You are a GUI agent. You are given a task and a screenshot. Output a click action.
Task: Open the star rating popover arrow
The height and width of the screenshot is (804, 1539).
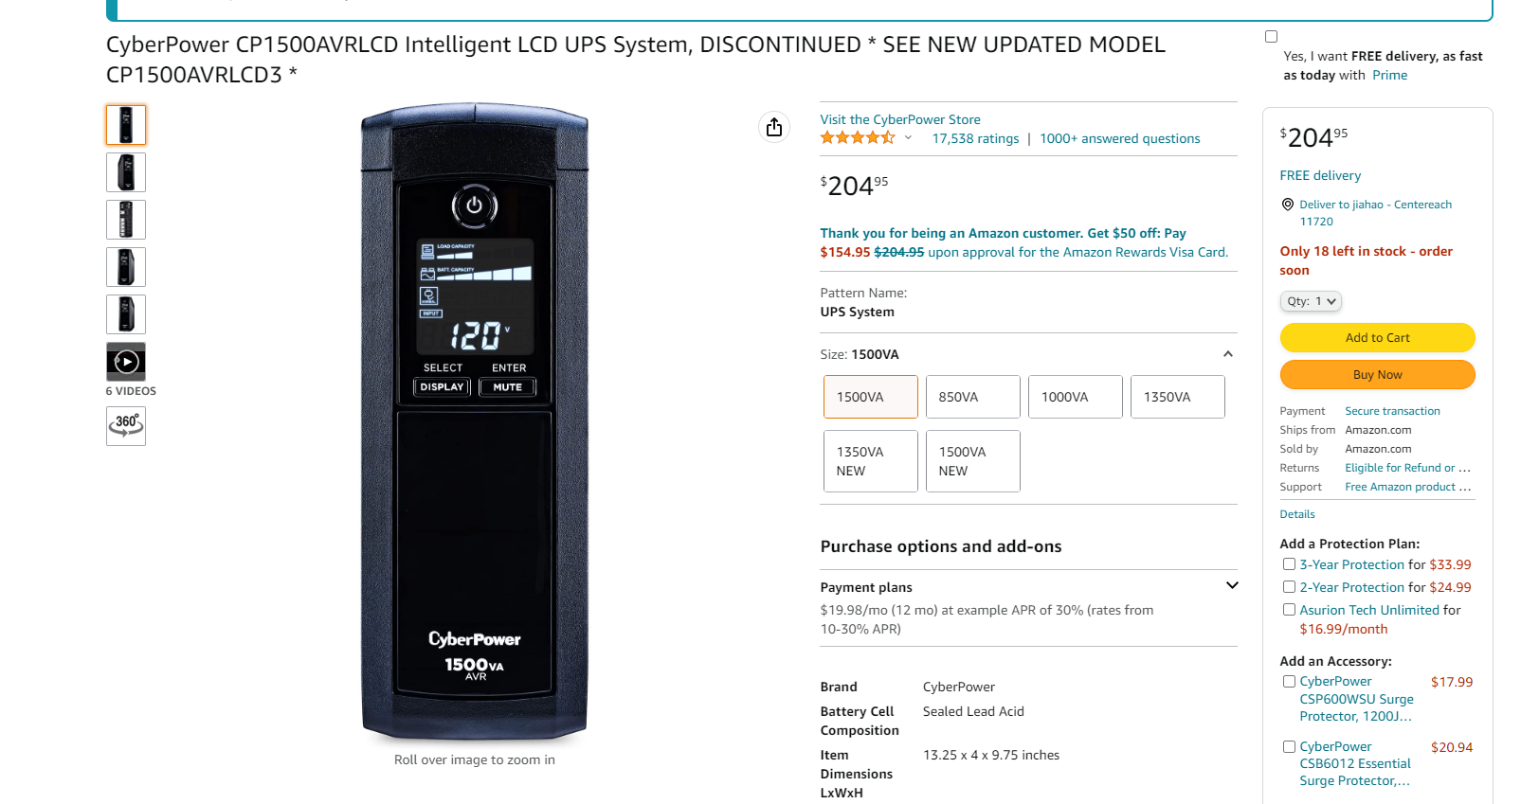pos(908,138)
